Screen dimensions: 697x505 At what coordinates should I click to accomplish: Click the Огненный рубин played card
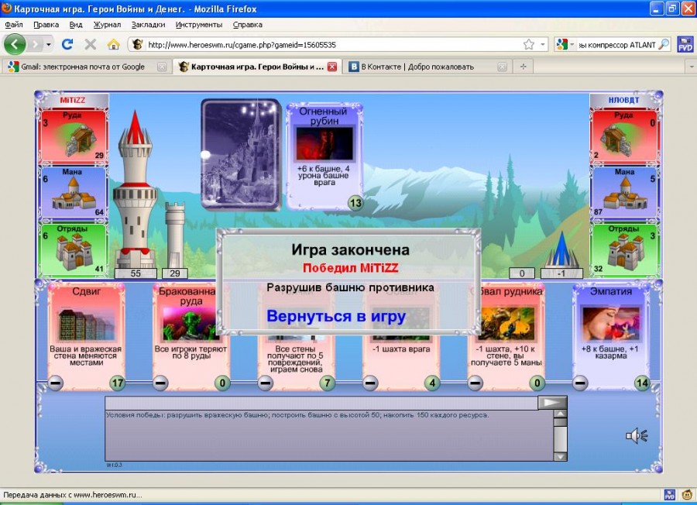click(x=324, y=156)
